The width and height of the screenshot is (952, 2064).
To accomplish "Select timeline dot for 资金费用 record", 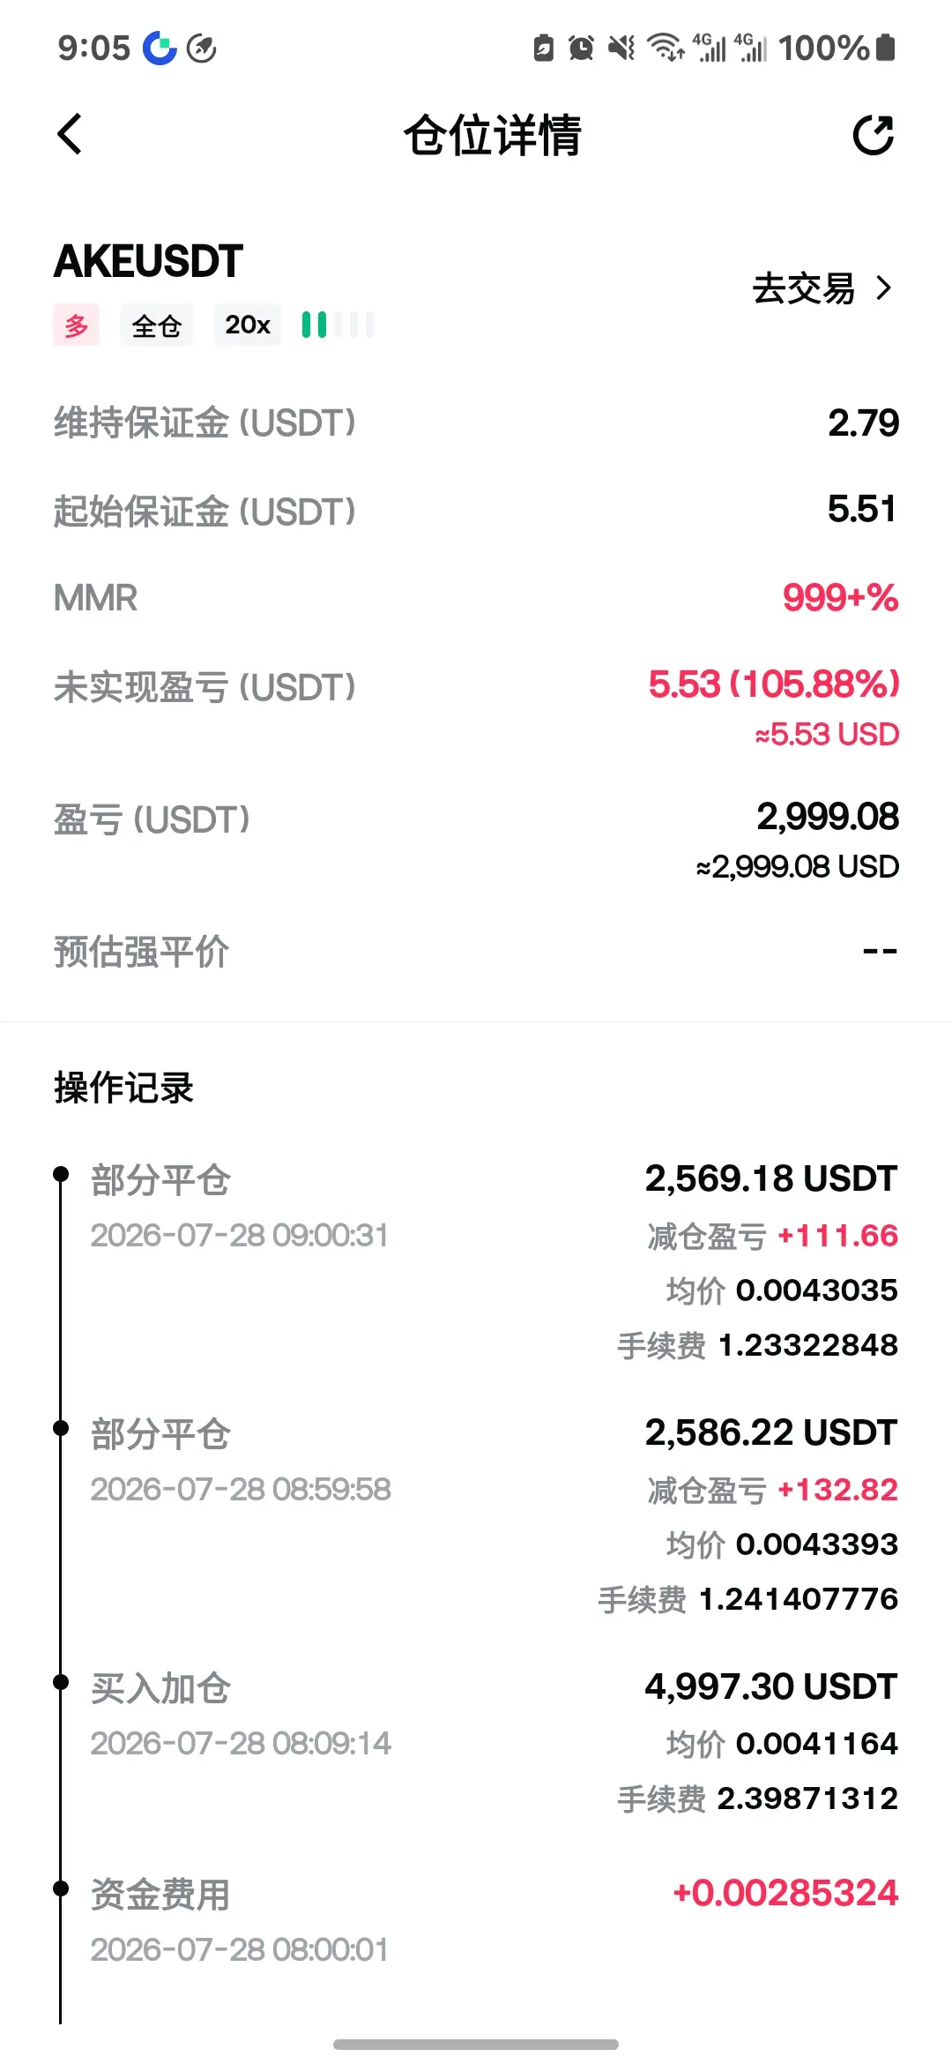I will (61, 1888).
